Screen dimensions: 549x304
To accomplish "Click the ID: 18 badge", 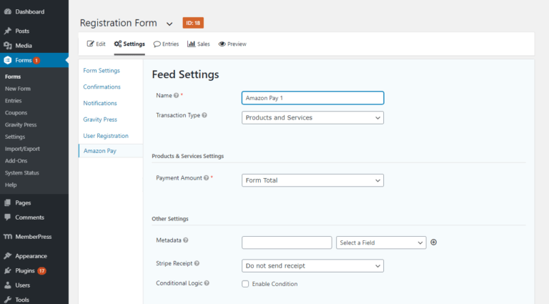I will pos(193,23).
